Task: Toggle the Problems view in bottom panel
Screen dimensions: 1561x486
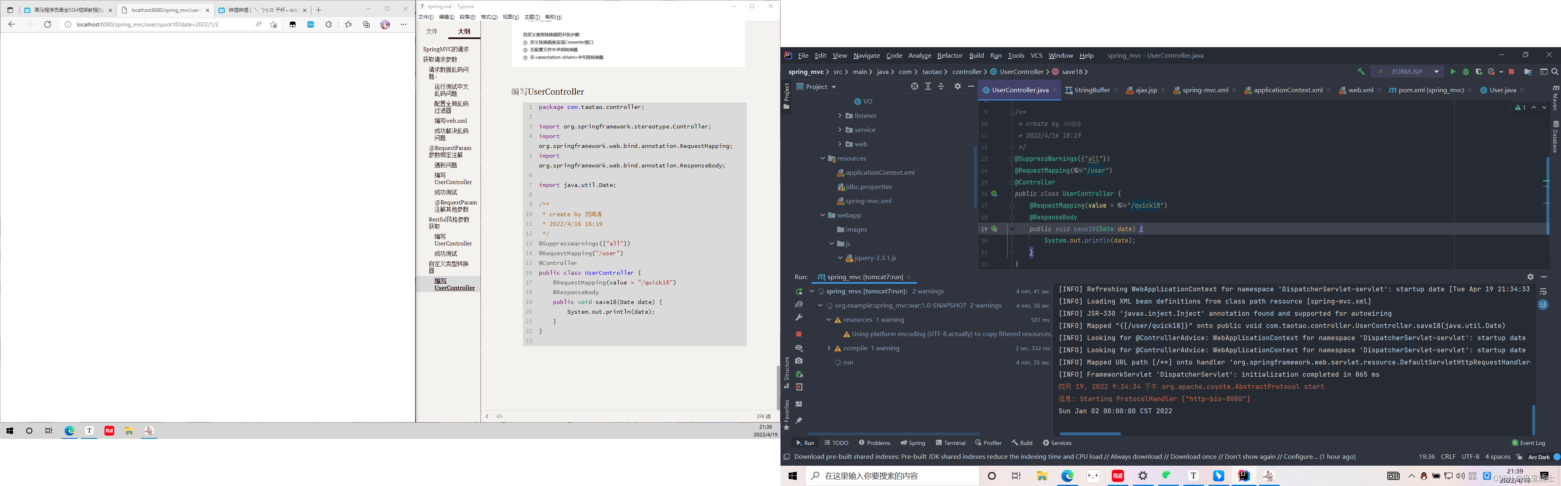Action: 874,442
